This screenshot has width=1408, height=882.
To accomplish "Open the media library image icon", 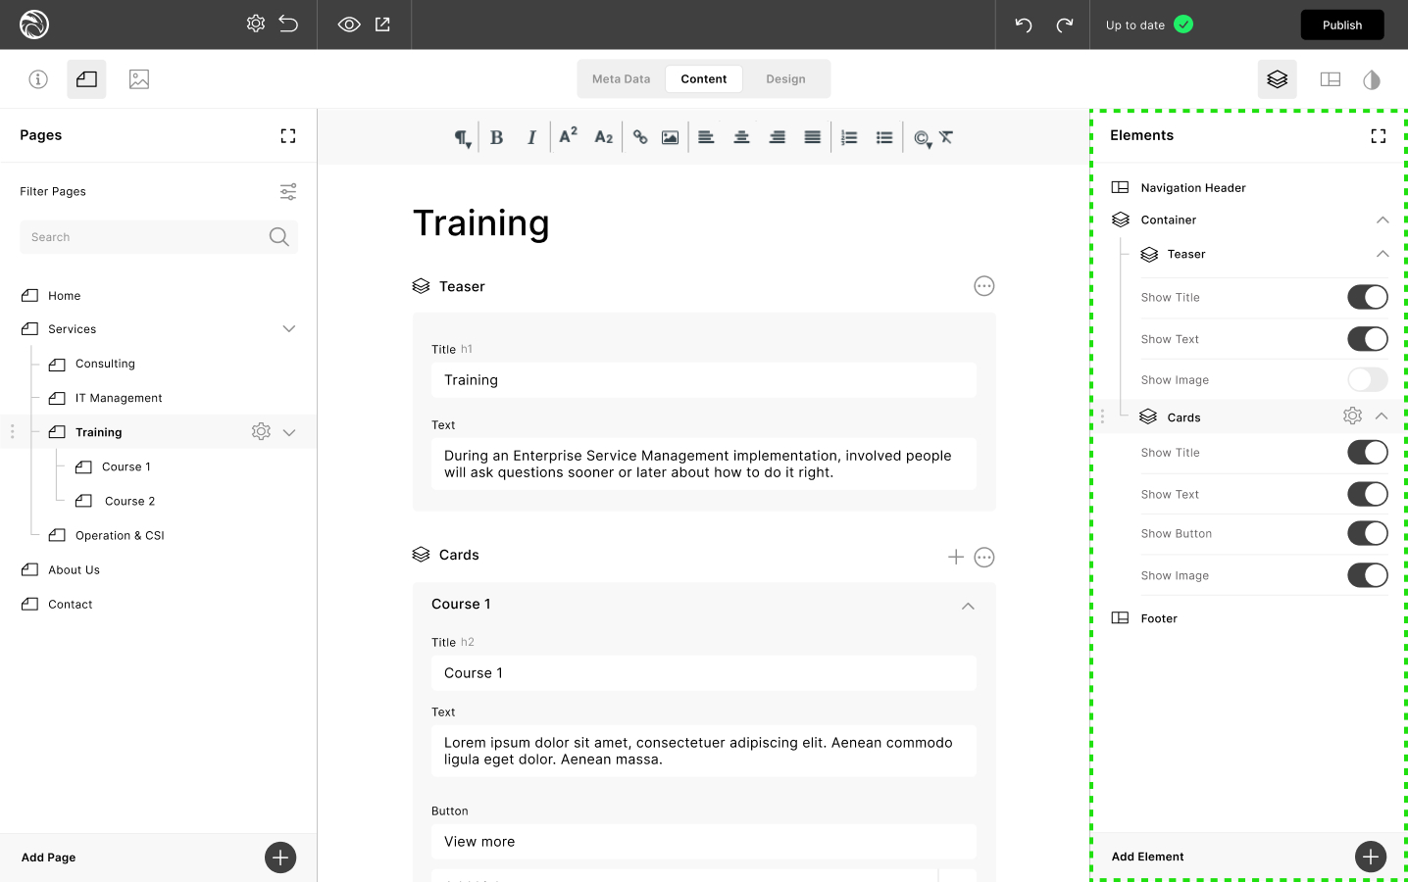I will 139,79.
